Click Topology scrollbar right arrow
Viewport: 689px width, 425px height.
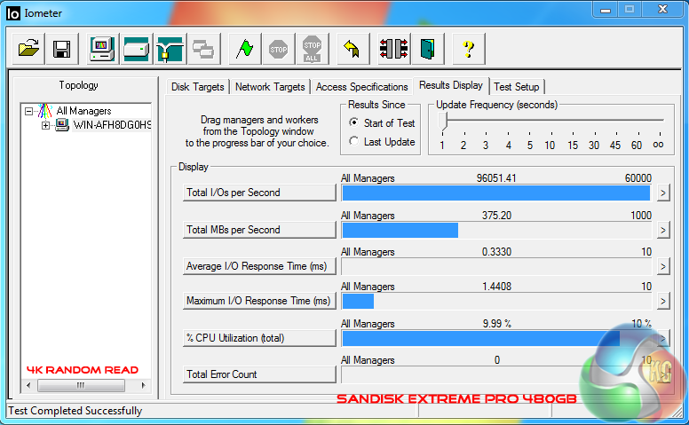click(x=143, y=385)
